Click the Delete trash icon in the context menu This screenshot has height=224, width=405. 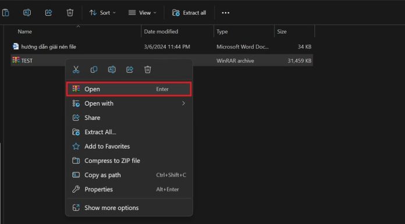(147, 69)
